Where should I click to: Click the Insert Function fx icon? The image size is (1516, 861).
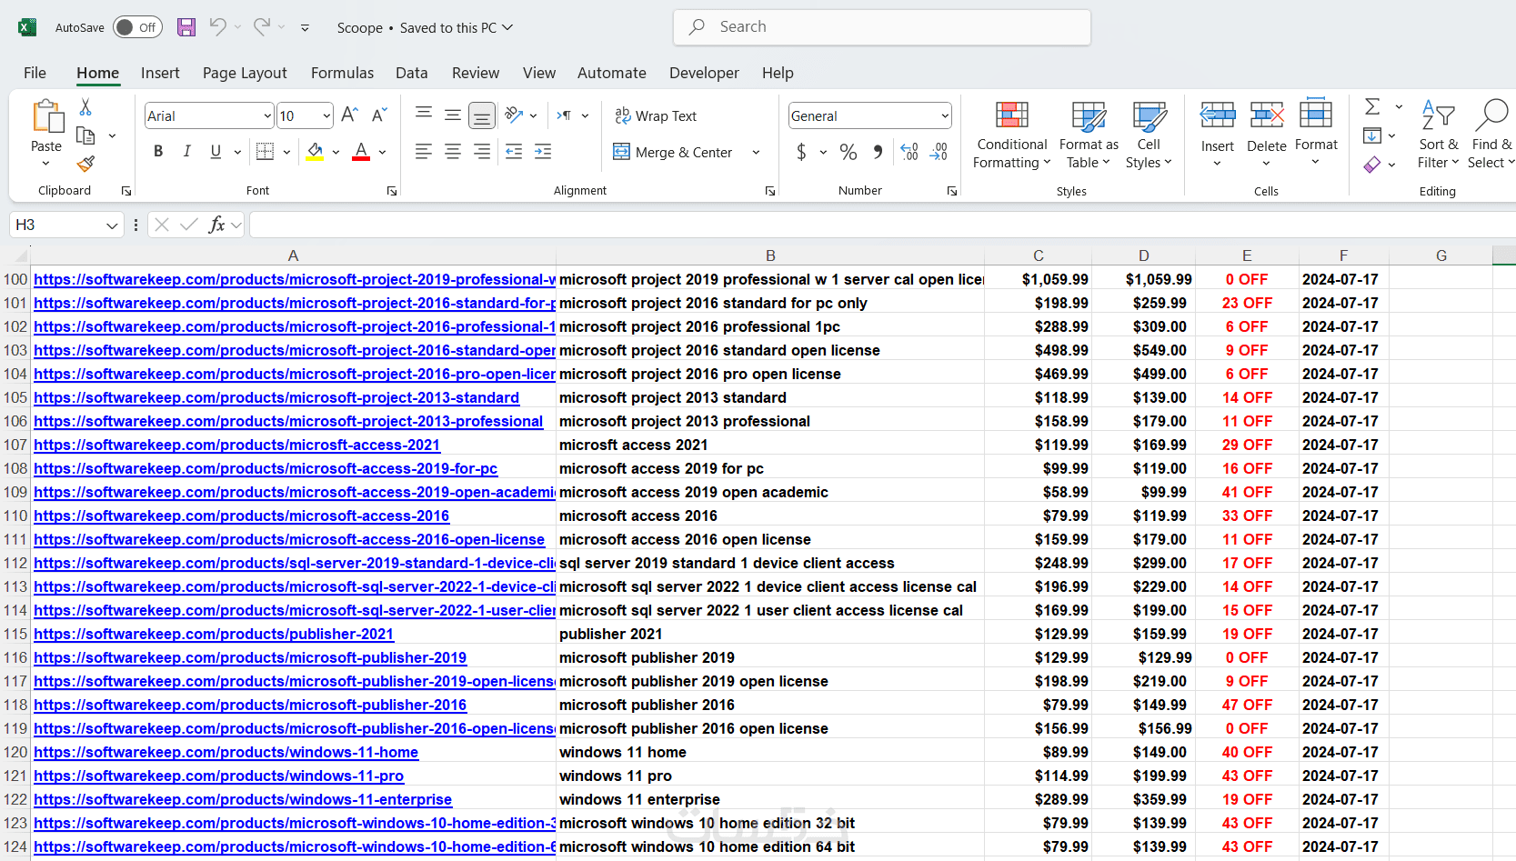coord(216,225)
